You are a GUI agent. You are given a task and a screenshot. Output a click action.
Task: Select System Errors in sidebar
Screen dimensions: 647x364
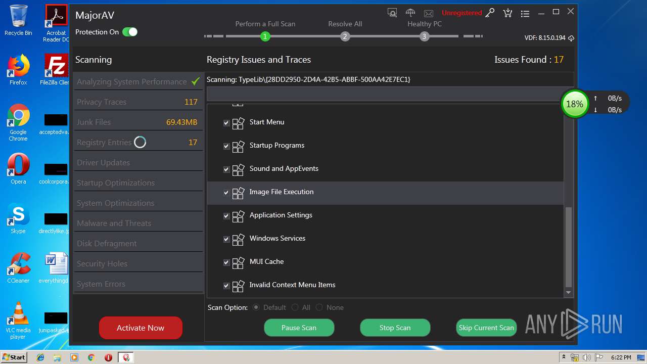click(138, 284)
